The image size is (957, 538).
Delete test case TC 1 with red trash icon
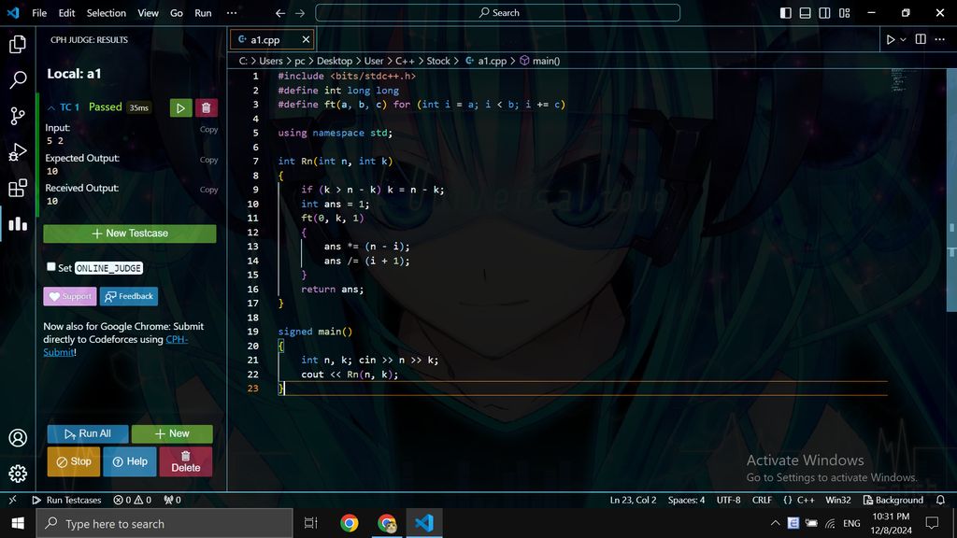tap(207, 108)
